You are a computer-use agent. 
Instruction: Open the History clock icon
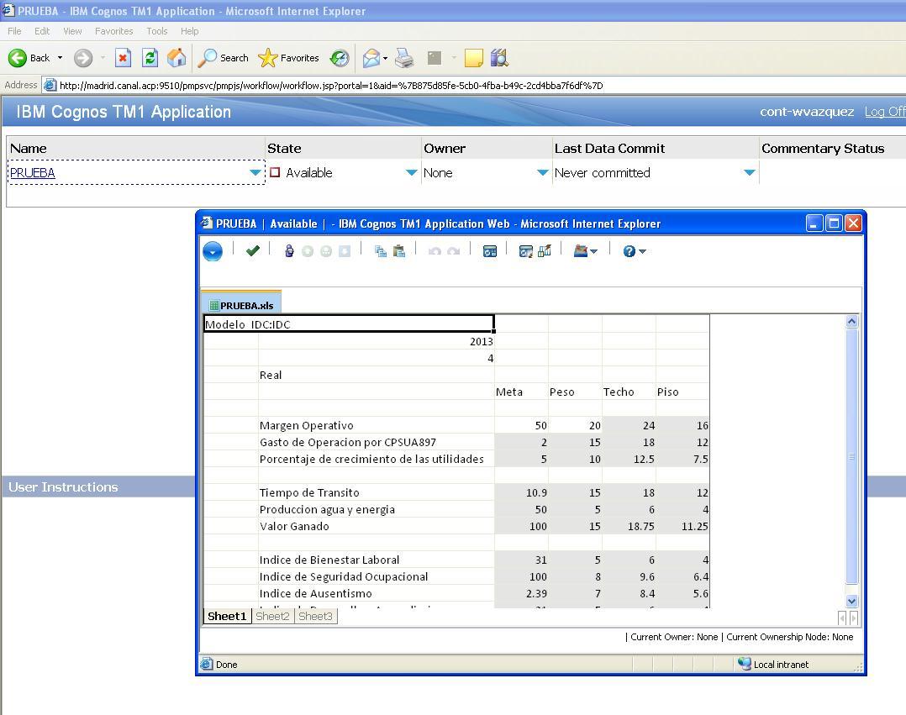[x=340, y=58]
